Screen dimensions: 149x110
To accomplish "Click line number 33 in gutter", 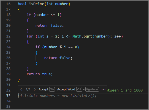I will click(x=8, y=96).
